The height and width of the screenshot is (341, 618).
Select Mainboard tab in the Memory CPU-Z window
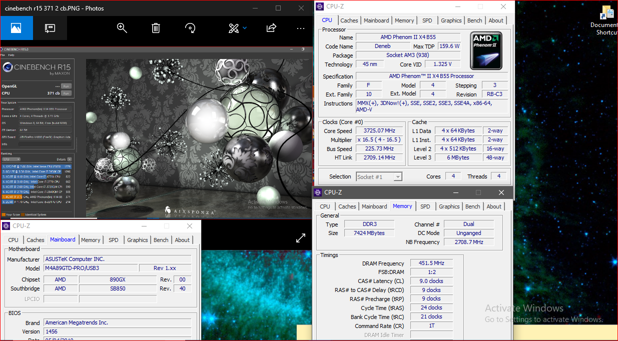click(x=375, y=206)
